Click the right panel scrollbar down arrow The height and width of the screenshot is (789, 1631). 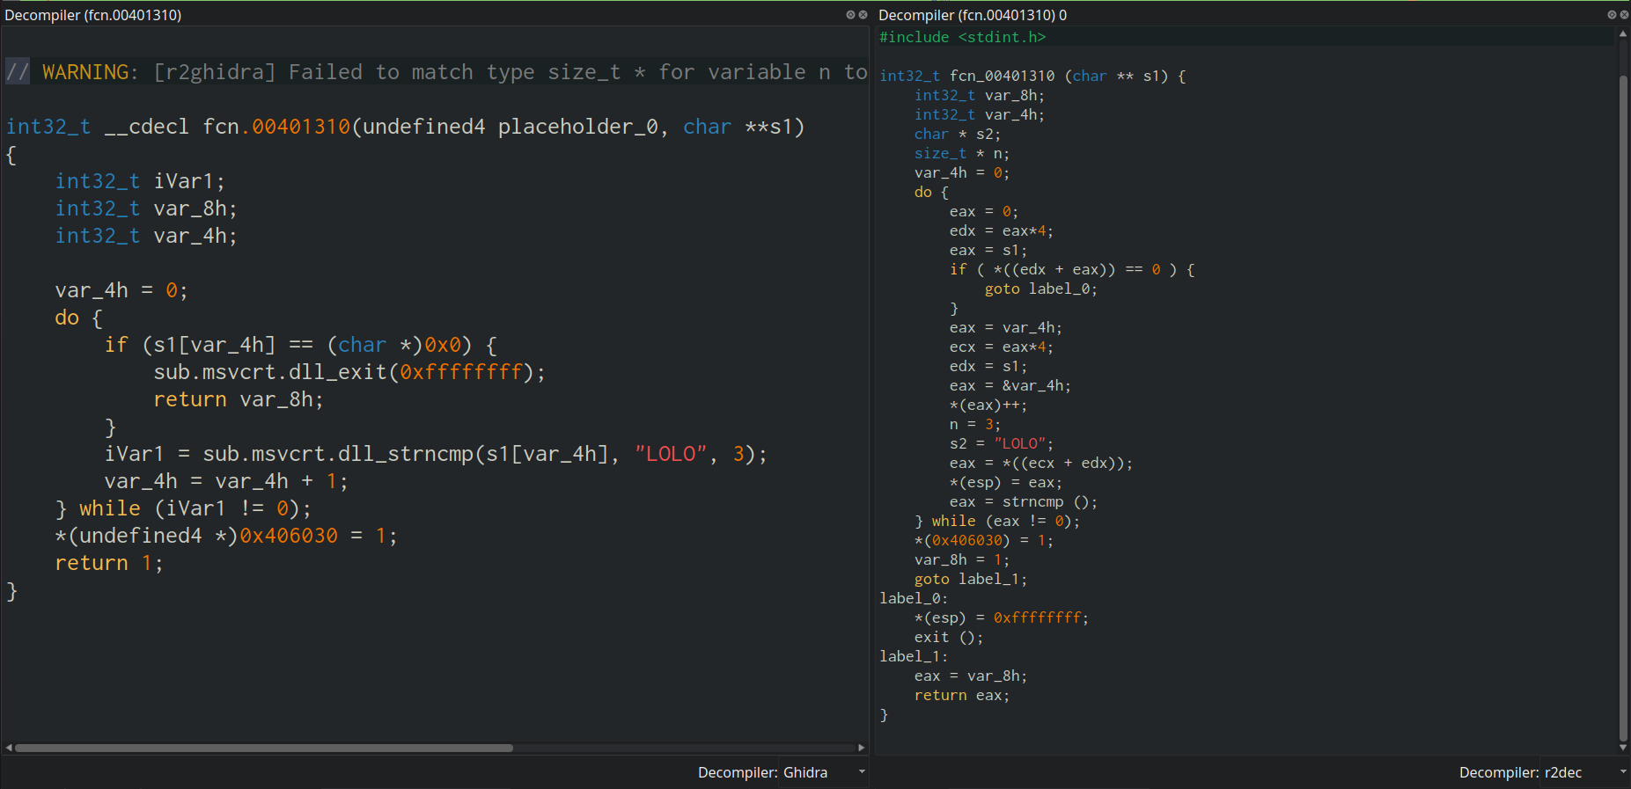[x=1623, y=748]
